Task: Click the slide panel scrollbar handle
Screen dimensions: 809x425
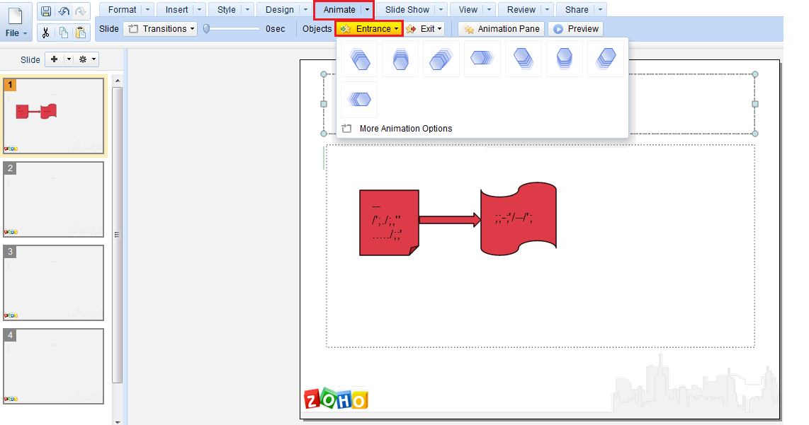Action: click(117, 234)
